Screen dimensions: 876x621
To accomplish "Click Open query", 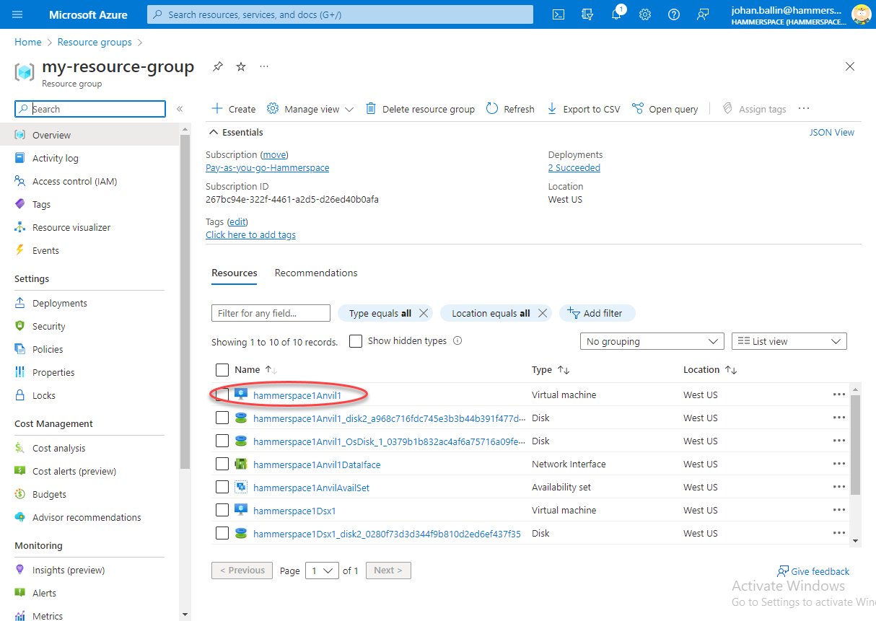I will pos(665,109).
